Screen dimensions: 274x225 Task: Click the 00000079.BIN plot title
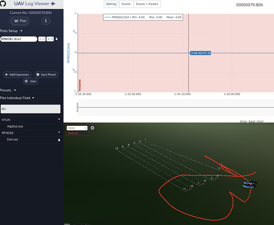[249, 5]
